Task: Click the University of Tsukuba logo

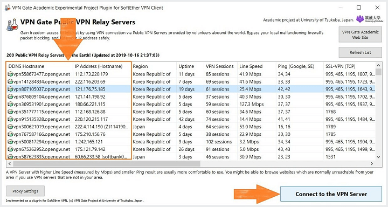Action: [370, 19]
